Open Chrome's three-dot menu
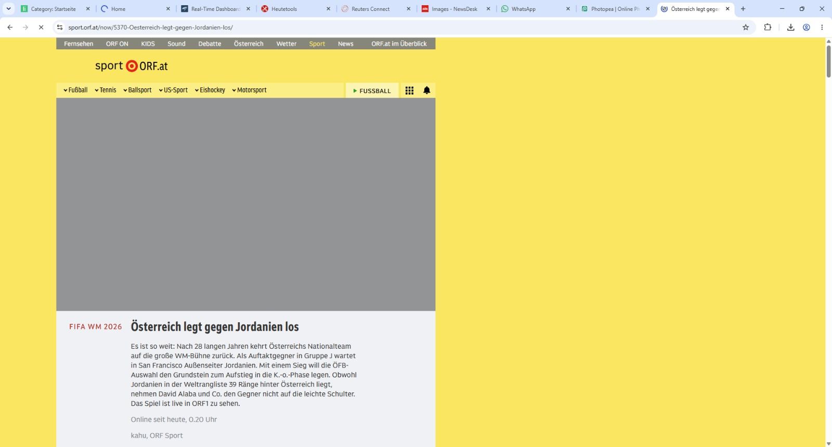Image resolution: width=832 pixels, height=447 pixels. pyautogui.click(x=822, y=27)
